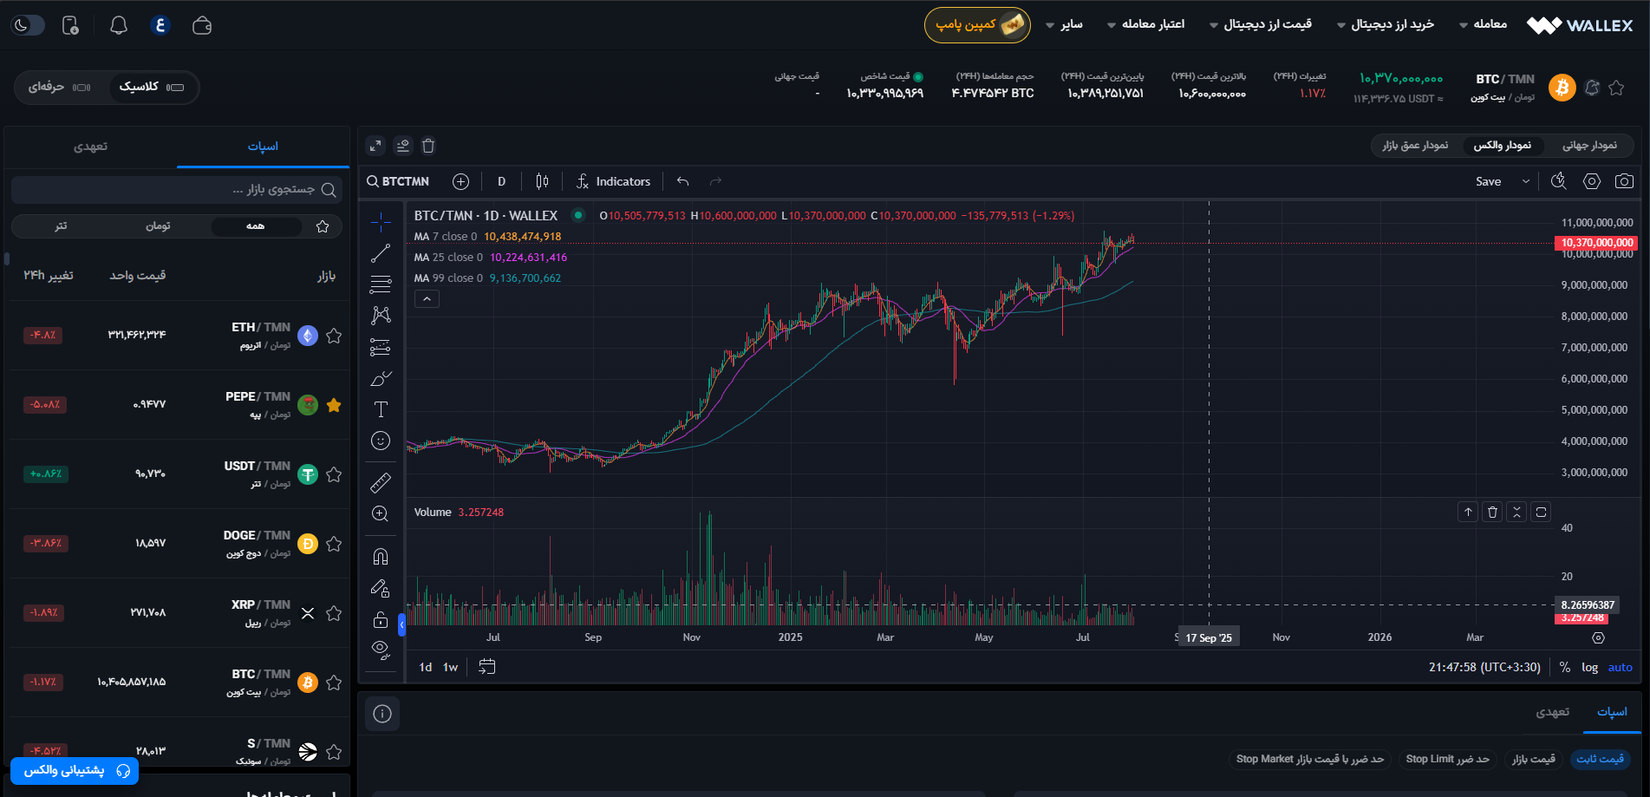Open the orders clipboard icon in header
This screenshot has height=797, width=1650.
(x=71, y=25)
